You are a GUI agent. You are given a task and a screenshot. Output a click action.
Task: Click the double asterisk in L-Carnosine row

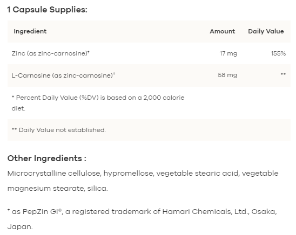point(283,74)
